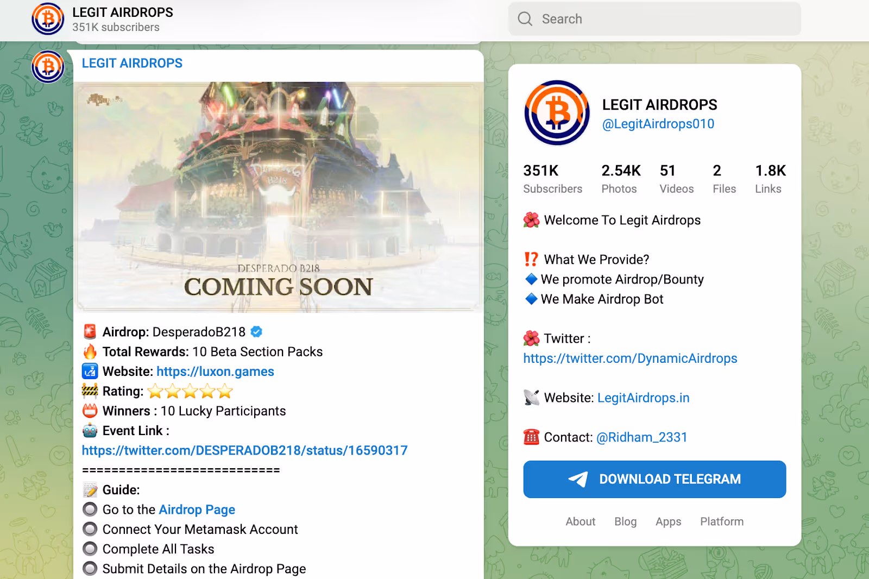Click the 1.8K Links stat

click(770, 179)
